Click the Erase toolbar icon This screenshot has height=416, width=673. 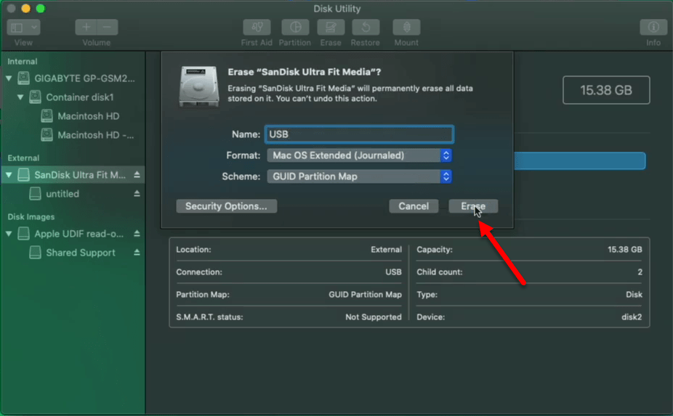click(331, 28)
